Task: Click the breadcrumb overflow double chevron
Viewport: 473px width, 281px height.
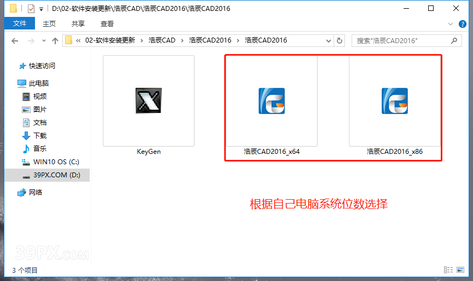Action: coord(78,40)
